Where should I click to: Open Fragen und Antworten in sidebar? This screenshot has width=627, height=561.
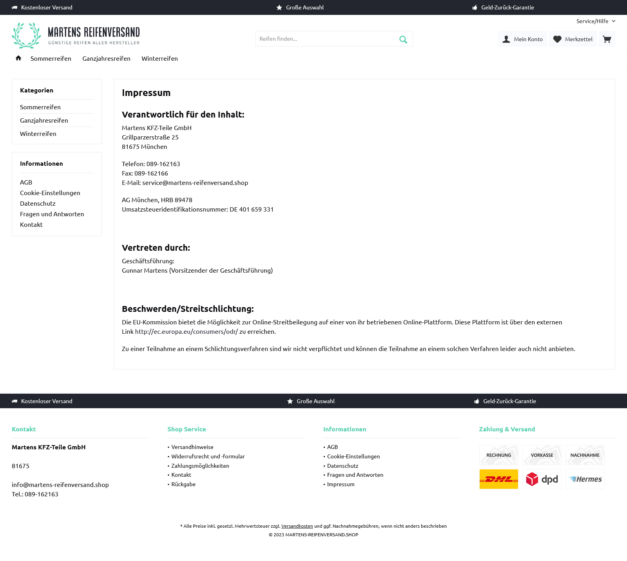52,214
